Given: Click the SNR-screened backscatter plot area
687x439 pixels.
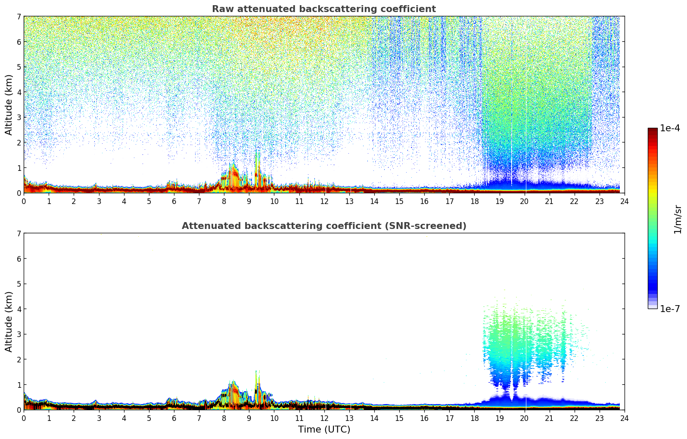Looking at the screenshot, I should [x=324, y=322].
